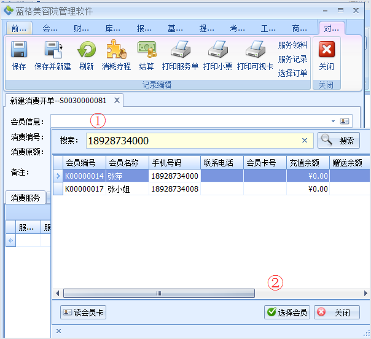The width and height of the screenshot is (371, 339).
Task: Click the row indicator arrow for K00000014
Action: pyautogui.click(x=58, y=176)
